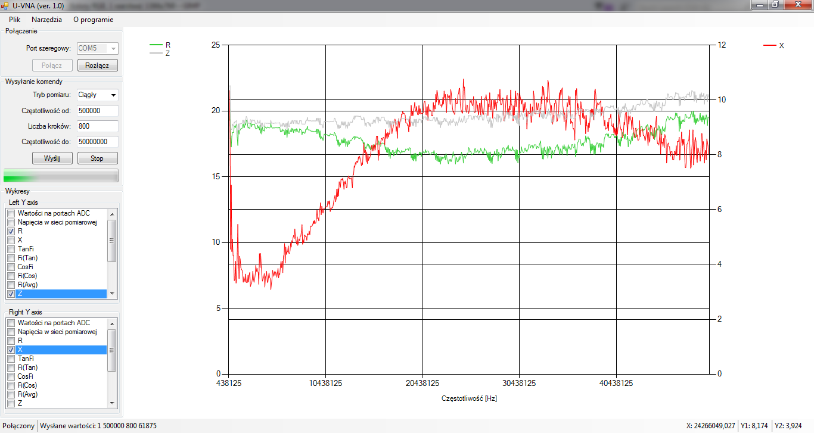This screenshot has height=433, width=814.
Task: Click the gray Z legend marker
Action: click(156, 54)
